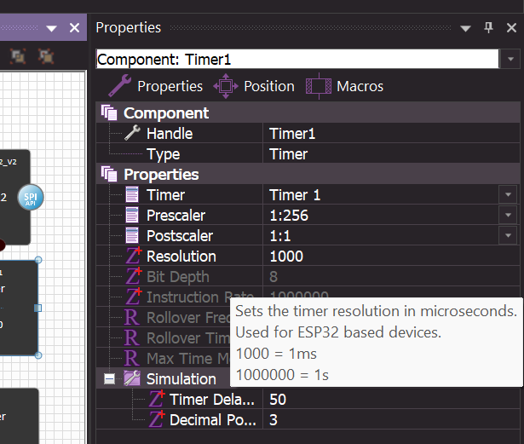Open the Postscaler dropdown arrow
Viewport: 524px width, 444px height.
coord(508,236)
